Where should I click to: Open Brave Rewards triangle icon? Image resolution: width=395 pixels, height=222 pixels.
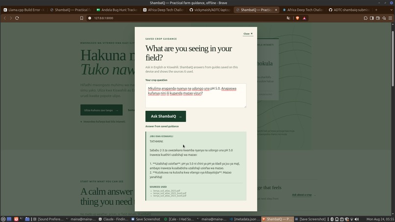pyautogui.click(x=304, y=18)
